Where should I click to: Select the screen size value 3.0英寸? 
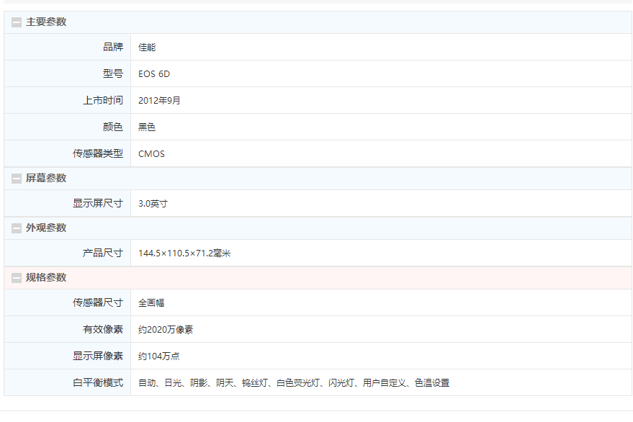153,204
